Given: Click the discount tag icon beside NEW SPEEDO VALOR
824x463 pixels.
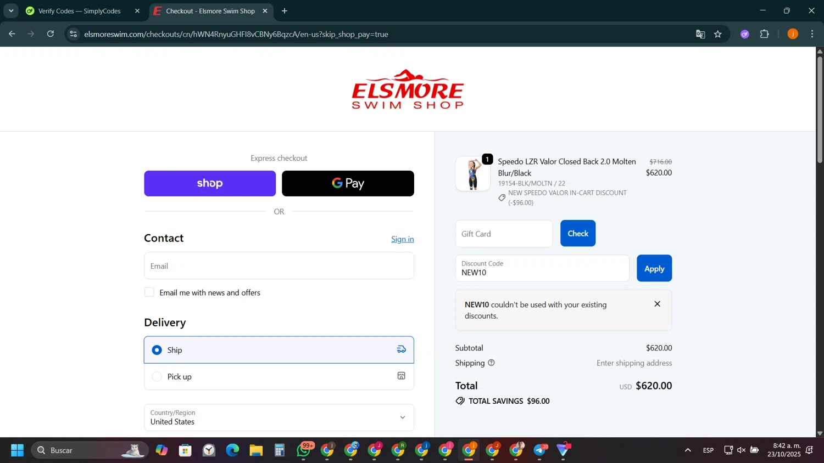Looking at the screenshot, I should (502, 197).
